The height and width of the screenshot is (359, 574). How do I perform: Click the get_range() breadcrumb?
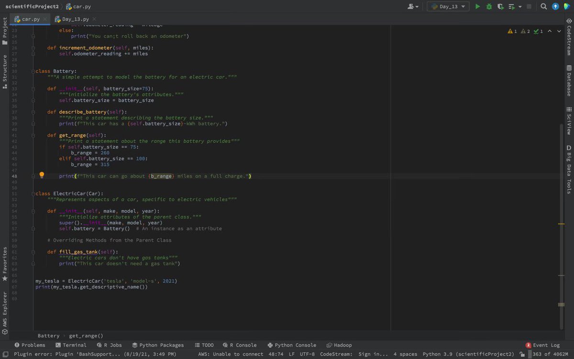pyautogui.click(x=86, y=336)
